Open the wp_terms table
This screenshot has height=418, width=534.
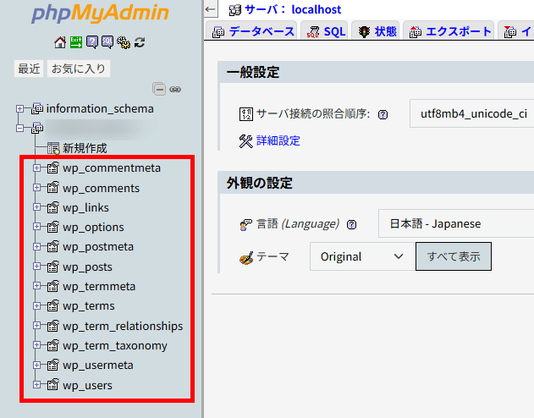[x=89, y=306]
